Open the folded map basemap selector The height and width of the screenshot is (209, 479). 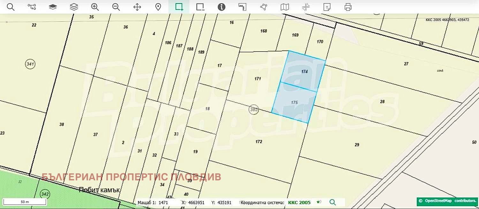point(285,7)
